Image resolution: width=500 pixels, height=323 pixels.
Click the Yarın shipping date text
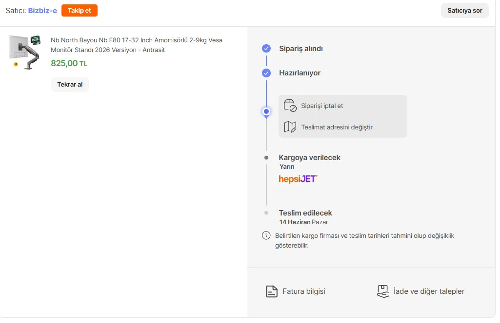[287, 166]
